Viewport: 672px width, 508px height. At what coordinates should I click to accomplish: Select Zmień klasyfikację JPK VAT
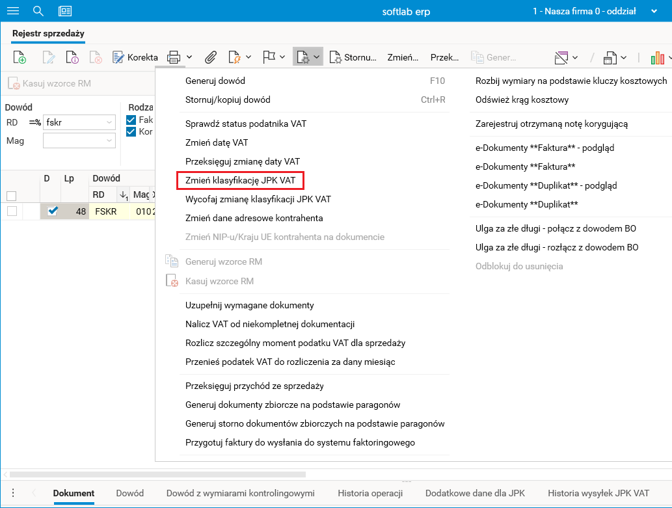click(241, 180)
